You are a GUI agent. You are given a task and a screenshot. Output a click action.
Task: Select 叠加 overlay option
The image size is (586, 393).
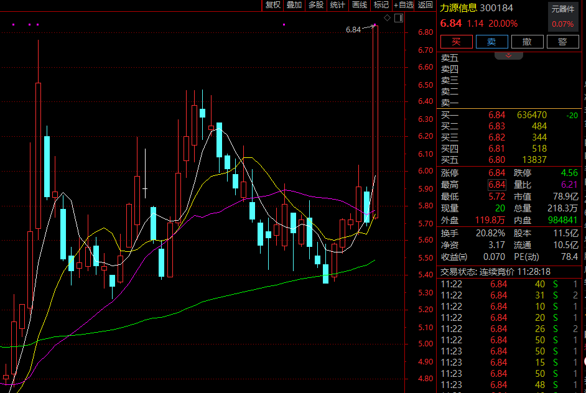coord(294,5)
